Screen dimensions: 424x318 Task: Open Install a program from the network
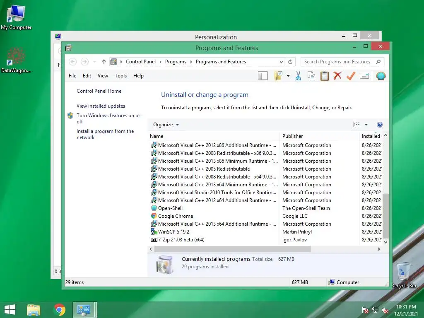pos(105,134)
